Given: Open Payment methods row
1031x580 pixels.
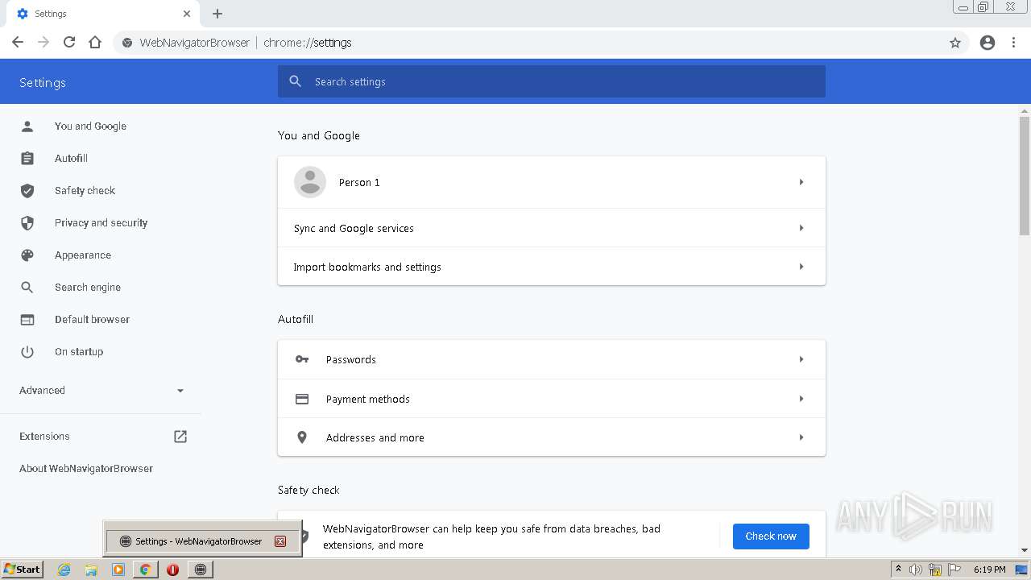Looking at the screenshot, I should pos(552,399).
